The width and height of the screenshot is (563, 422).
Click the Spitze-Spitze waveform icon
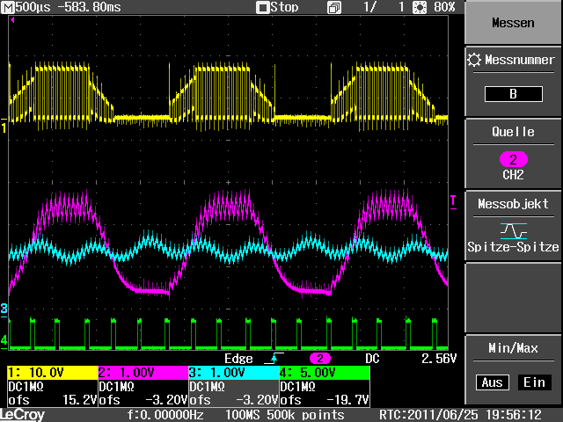coord(514,231)
